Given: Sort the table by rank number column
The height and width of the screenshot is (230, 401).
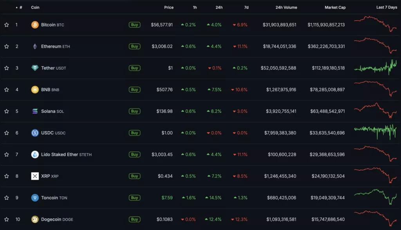Looking at the screenshot, I should tap(20, 7).
